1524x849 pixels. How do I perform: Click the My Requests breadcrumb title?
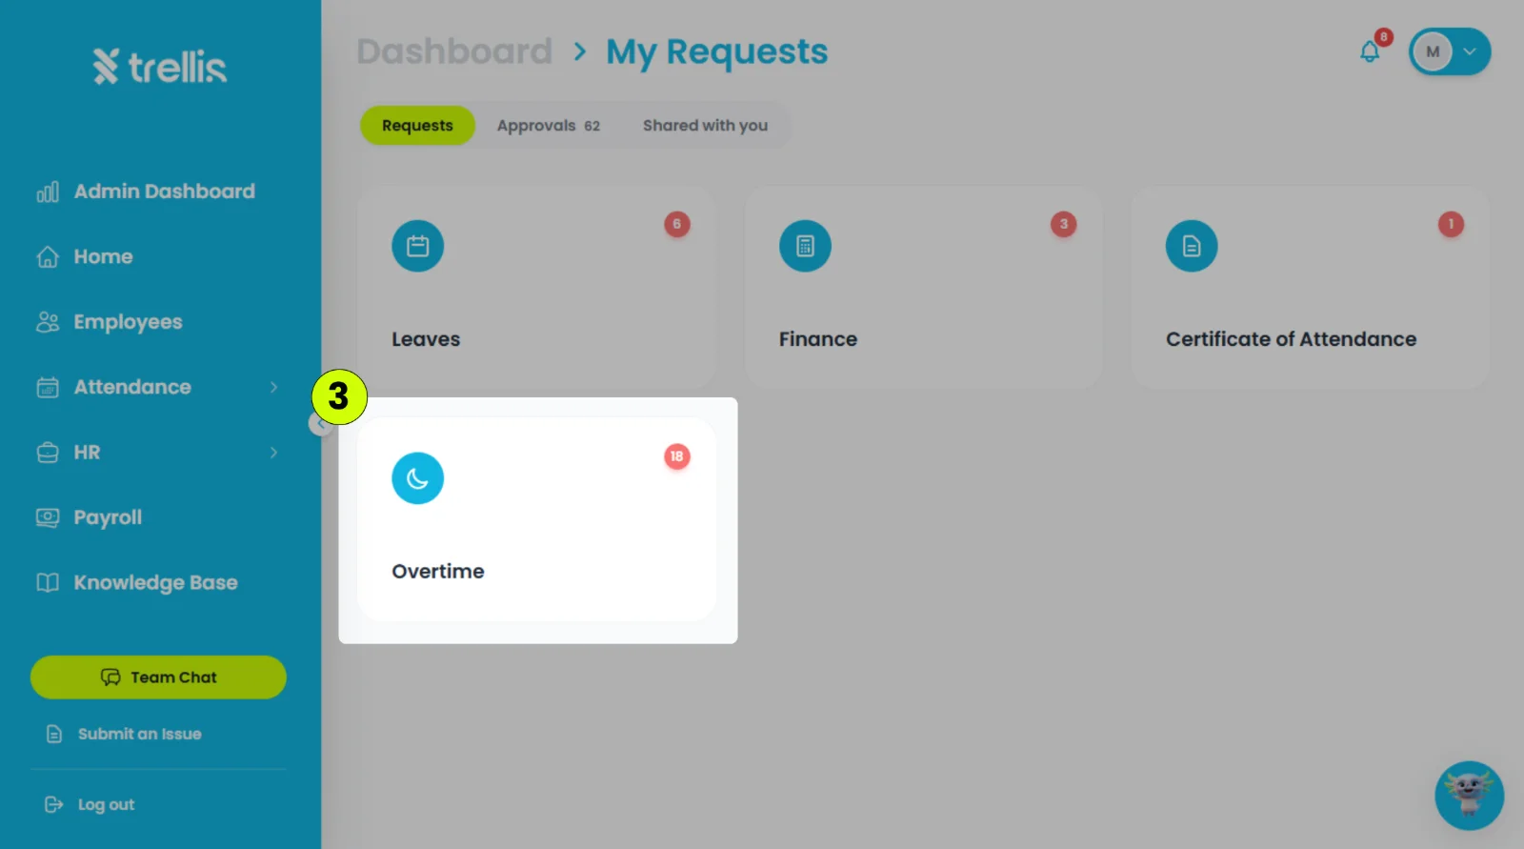click(717, 52)
